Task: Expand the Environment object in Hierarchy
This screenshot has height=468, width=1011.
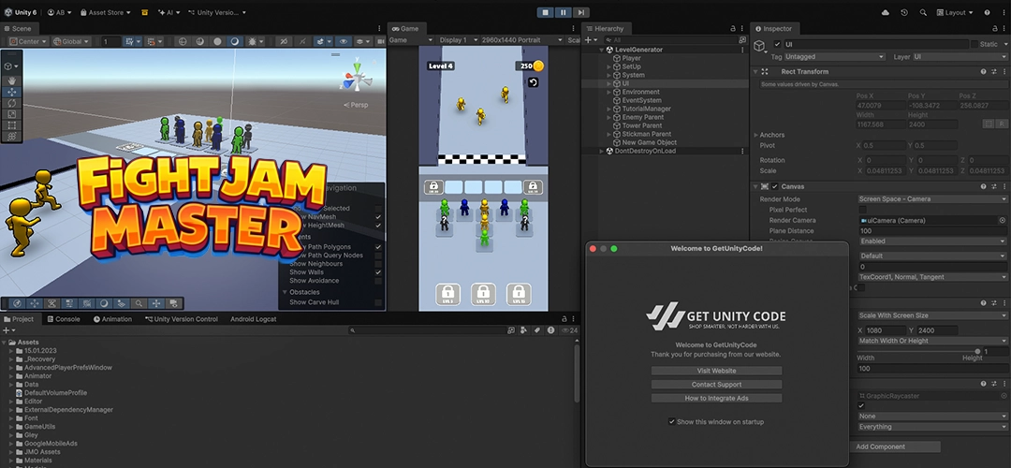Action: point(609,92)
